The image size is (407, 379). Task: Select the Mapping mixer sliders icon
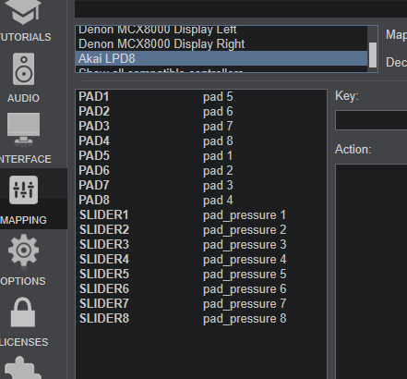pos(23,189)
